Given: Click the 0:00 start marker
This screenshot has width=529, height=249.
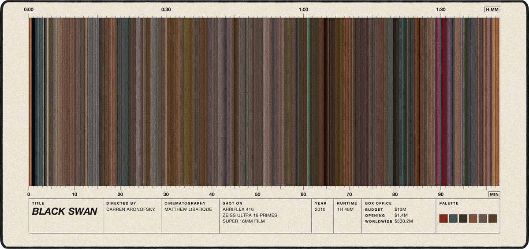Looking at the screenshot, I should click(x=29, y=9).
